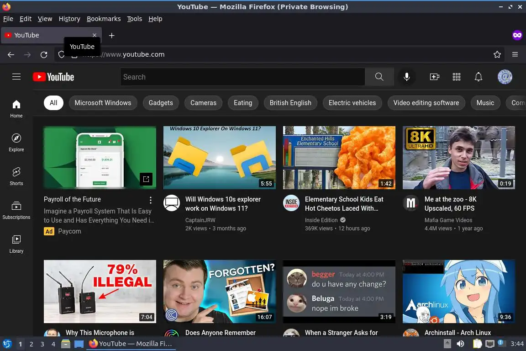Switch to workspace 4 in taskbar
This screenshot has height=351, width=526.
click(x=53, y=344)
